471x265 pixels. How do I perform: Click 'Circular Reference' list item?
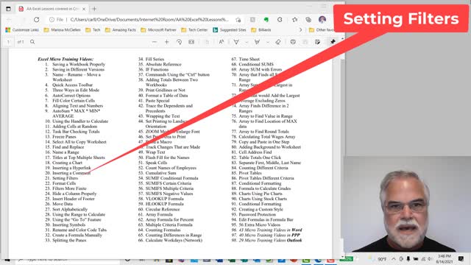163,209
